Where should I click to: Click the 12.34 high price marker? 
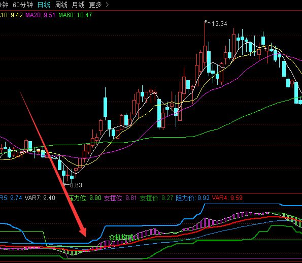pyautogui.click(x=219, y=24)
